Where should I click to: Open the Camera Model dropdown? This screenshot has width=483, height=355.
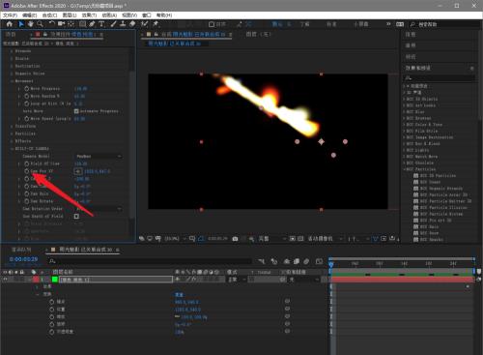tap(99, 156)
